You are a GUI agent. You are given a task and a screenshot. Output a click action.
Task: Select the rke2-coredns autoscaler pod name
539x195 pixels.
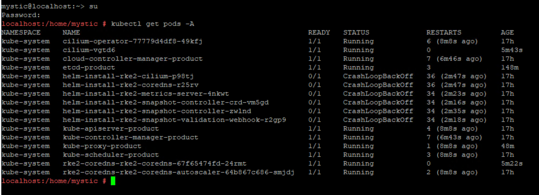(x=179, y=172)
